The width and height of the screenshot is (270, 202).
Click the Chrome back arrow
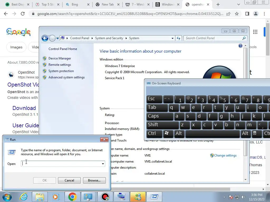[6, 14]
